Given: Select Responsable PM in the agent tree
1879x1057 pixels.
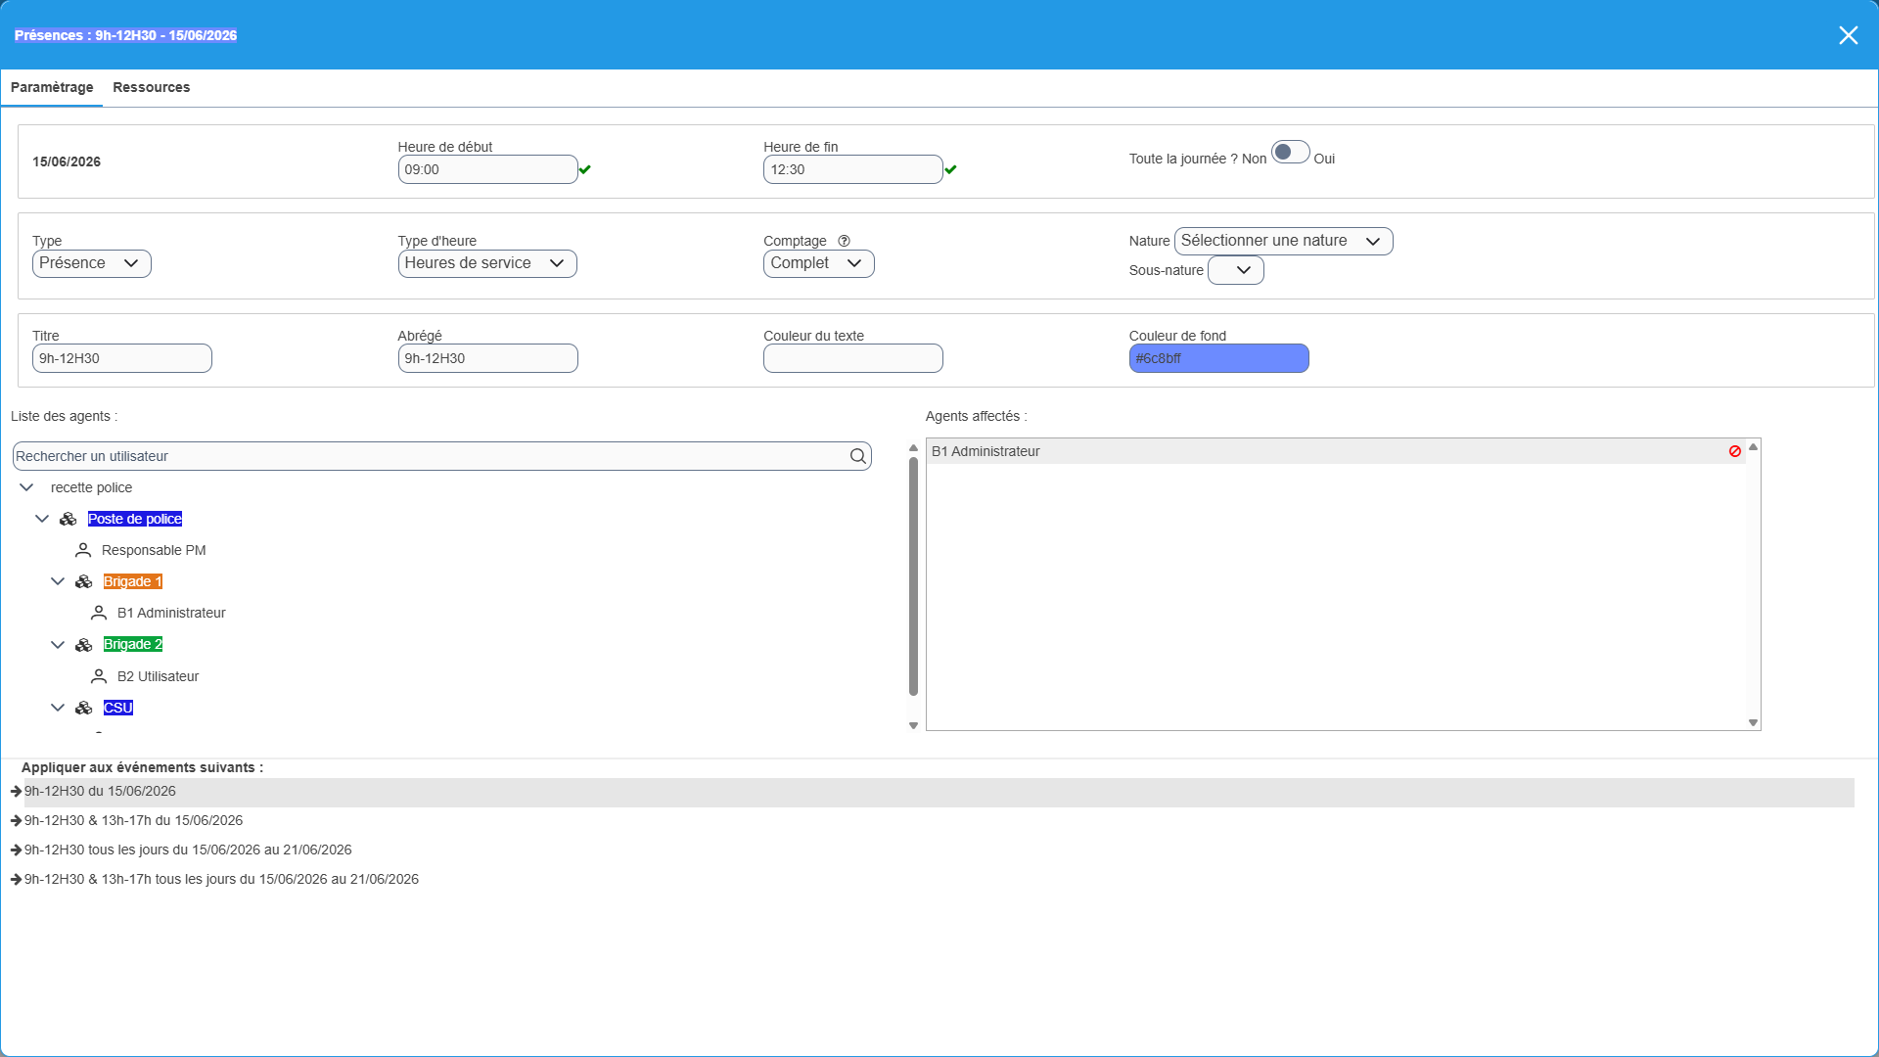Looking at the screenshot, I should click(154, 550).
